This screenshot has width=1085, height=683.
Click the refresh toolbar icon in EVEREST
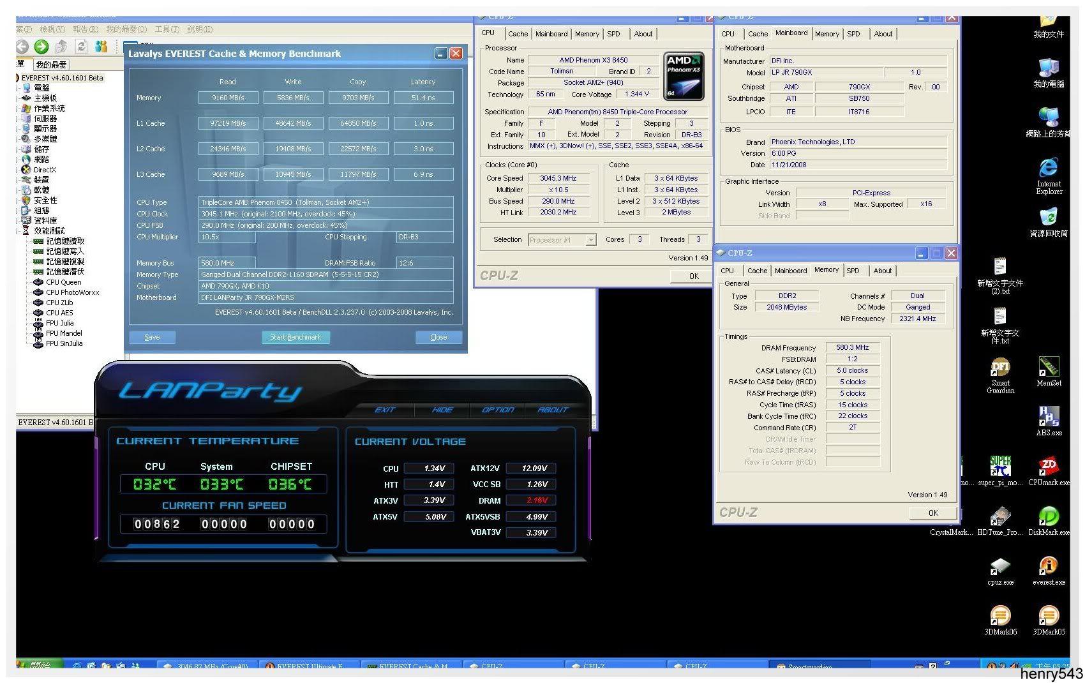82,47
